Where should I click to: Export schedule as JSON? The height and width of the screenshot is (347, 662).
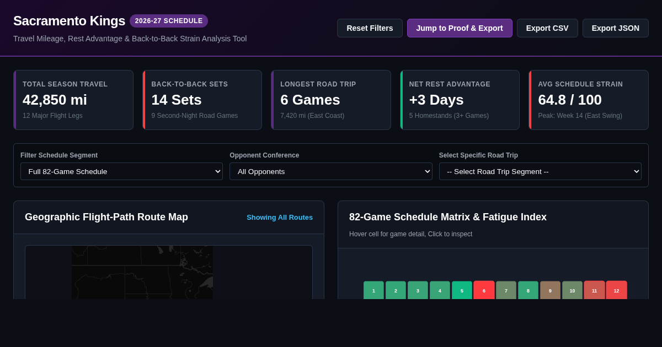point(616,28)
